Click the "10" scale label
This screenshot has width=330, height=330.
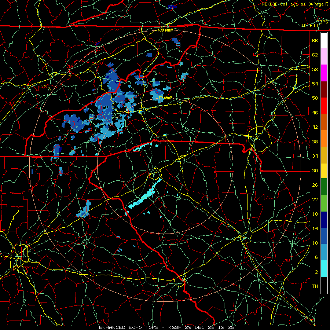point(315,243)
